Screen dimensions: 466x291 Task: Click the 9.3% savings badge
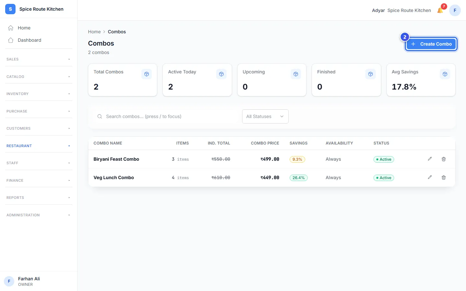pos(297,159)
